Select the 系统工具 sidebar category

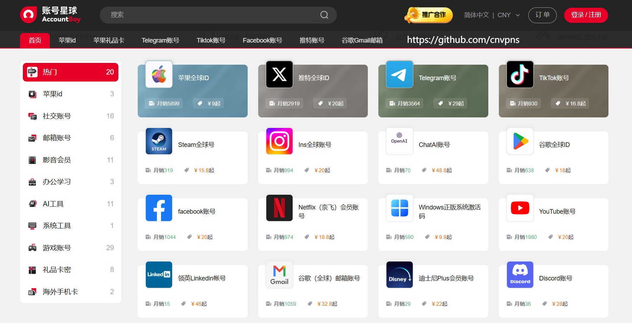point(71,226)
